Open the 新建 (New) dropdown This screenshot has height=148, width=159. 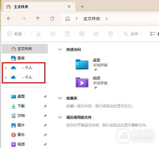point(16,34)
